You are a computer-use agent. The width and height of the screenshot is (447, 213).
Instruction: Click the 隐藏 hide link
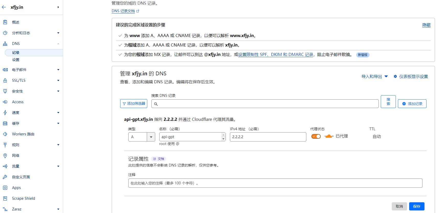[x=426, y=25]
